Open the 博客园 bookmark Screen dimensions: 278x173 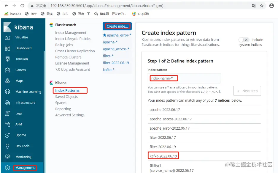(110, 14)
